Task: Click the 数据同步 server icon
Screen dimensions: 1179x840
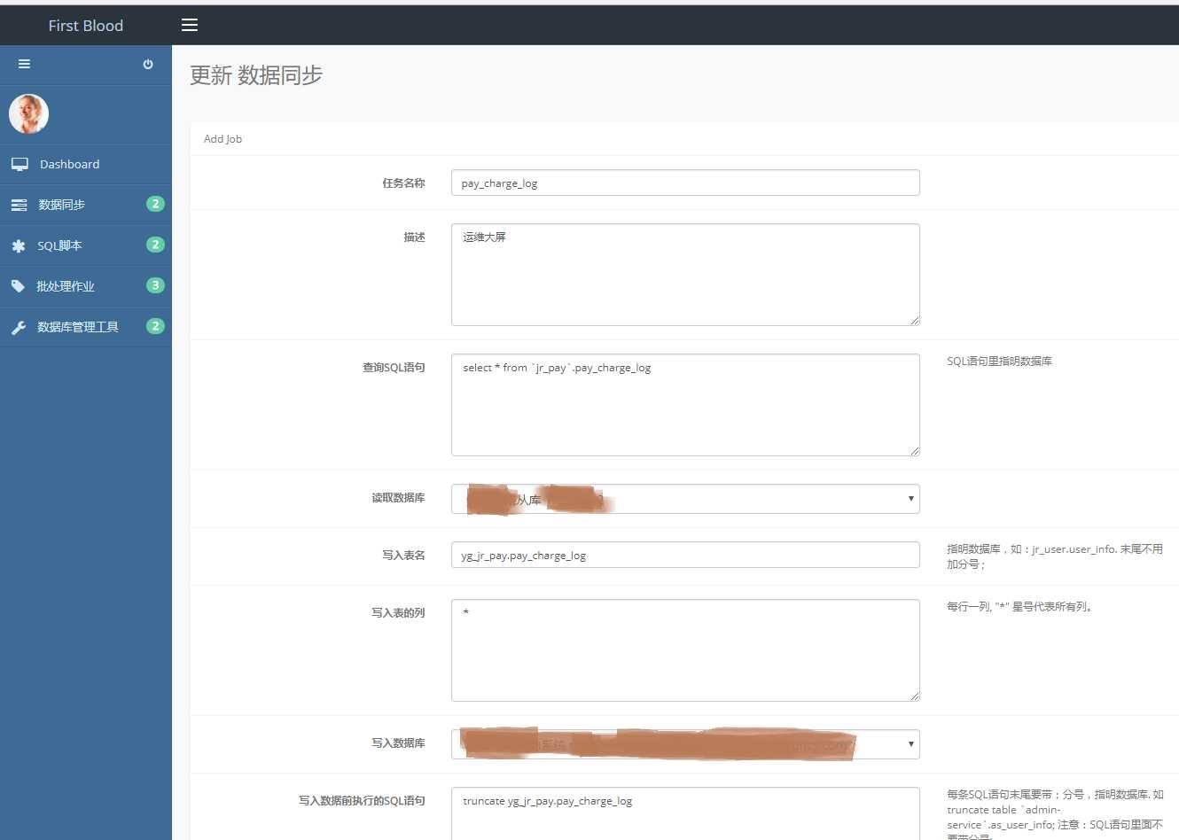Action: tap(19, 205)
